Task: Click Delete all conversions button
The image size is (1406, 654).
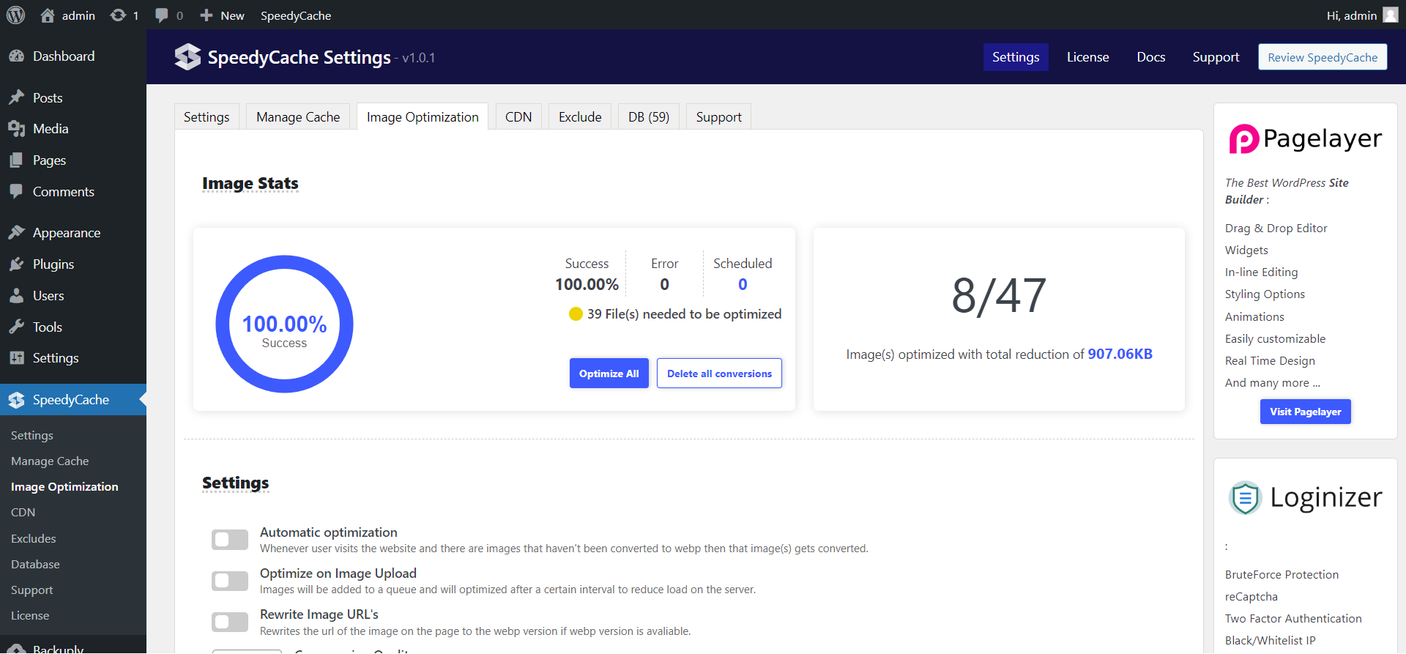Action: 719,374
